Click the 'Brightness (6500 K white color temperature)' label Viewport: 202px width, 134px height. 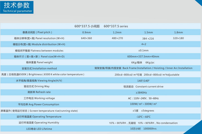coord(57,74)
